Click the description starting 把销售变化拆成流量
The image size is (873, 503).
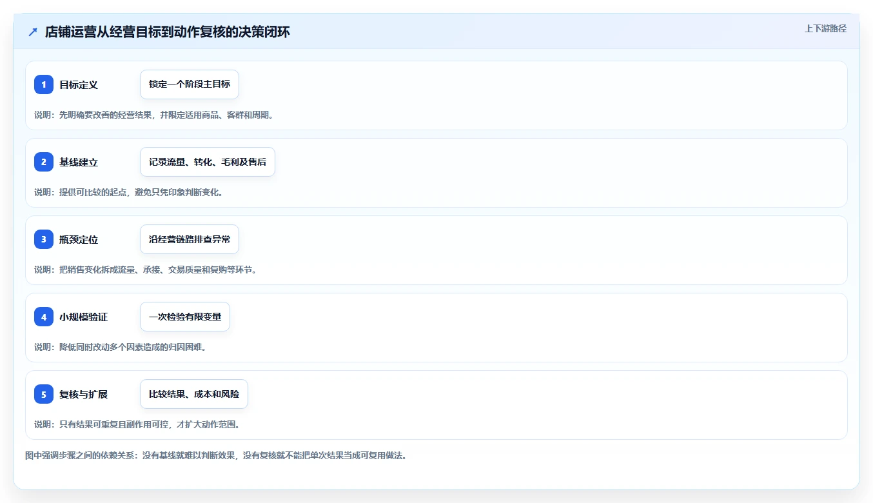click(146, 270)
